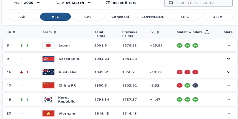Viewport: 238px width, 119px height.
Task: Select the UEFA confederation tab
Action: coord(217,17)
